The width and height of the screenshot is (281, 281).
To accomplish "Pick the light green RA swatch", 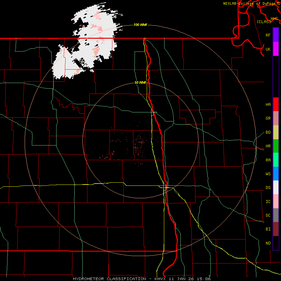I will (276, 160).
